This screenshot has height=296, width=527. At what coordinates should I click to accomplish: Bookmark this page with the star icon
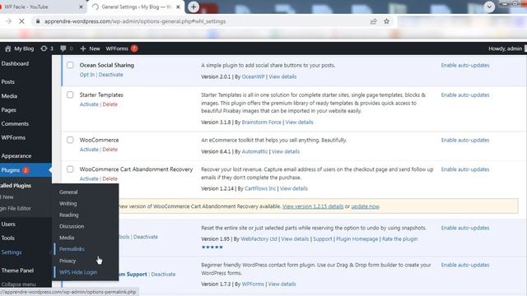point(386,21)
